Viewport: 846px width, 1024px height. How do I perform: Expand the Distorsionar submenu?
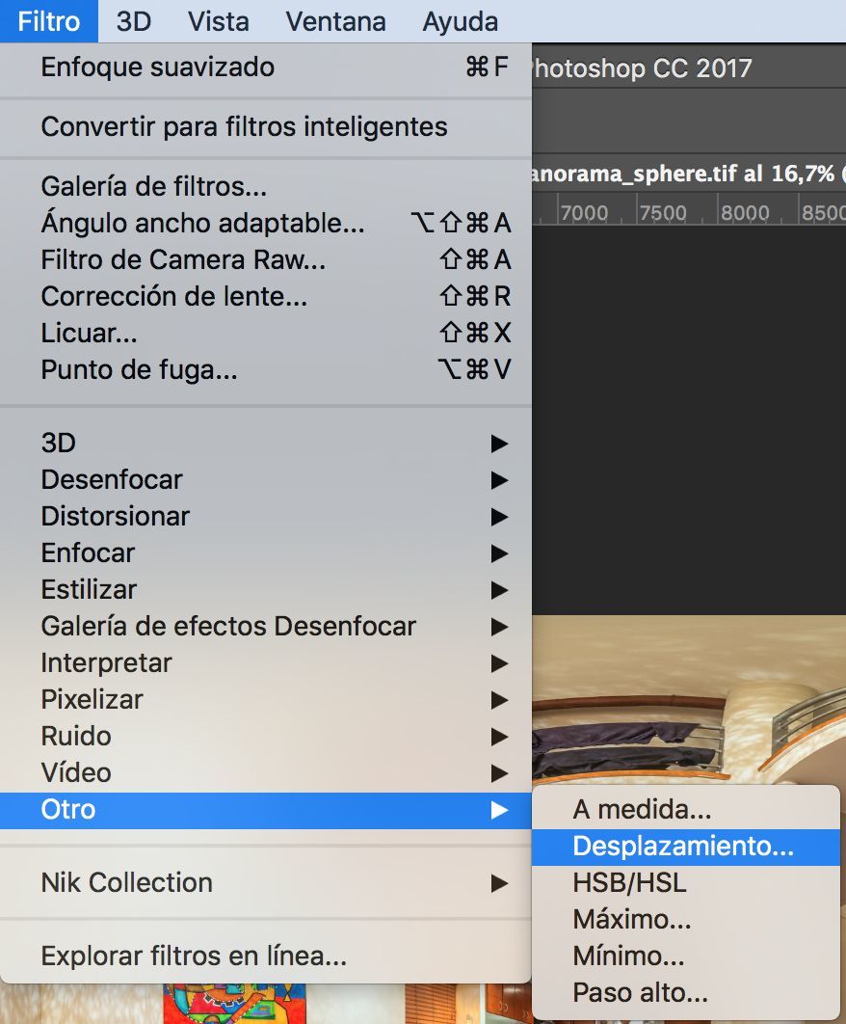tap(266, 517)
